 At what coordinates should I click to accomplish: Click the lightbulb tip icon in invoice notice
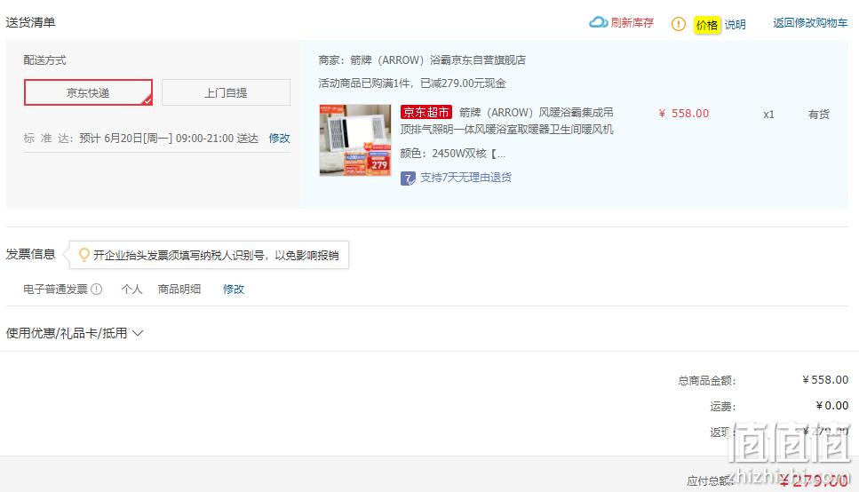(84, 255)
